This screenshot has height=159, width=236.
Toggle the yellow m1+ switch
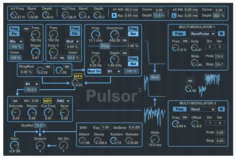[x=78, y=76]
